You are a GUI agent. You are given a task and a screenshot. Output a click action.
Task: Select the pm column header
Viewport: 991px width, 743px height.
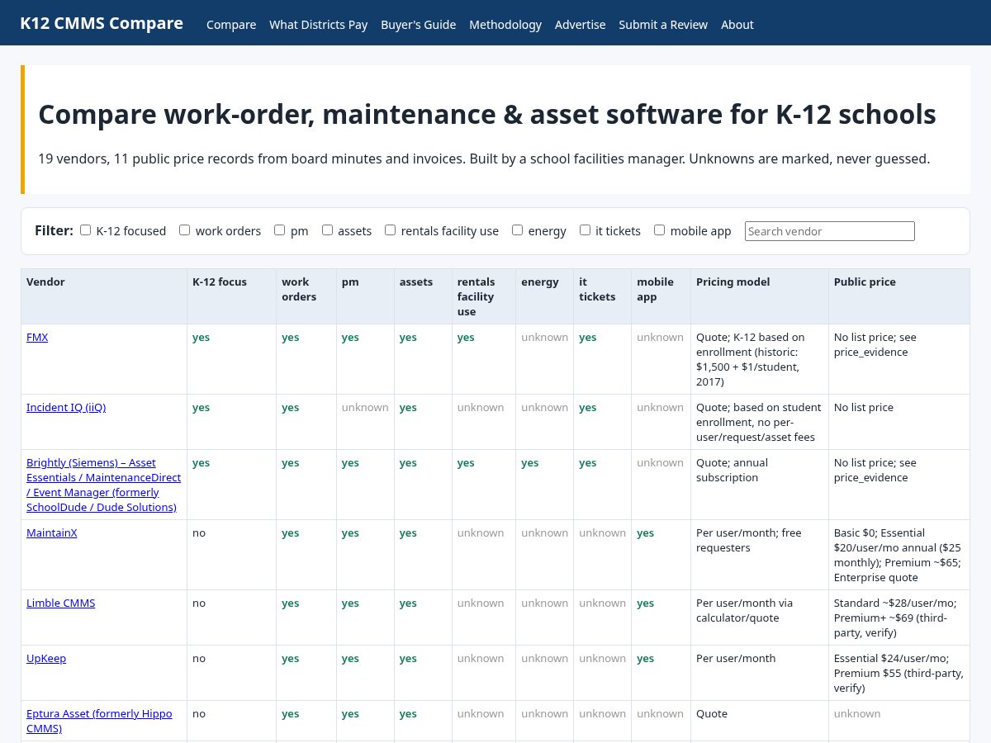tap(365, 296)
